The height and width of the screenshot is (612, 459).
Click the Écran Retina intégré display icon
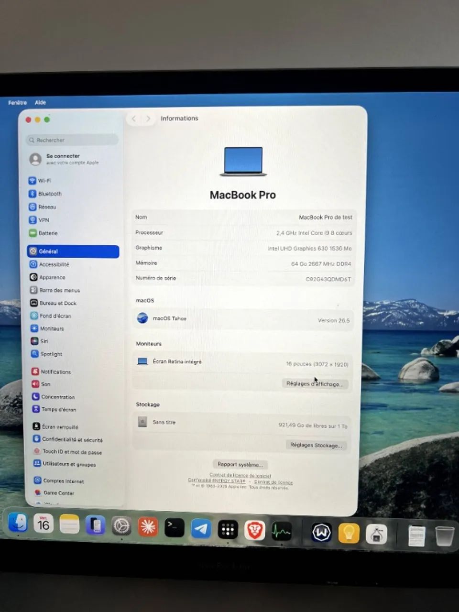coord(142,361)
